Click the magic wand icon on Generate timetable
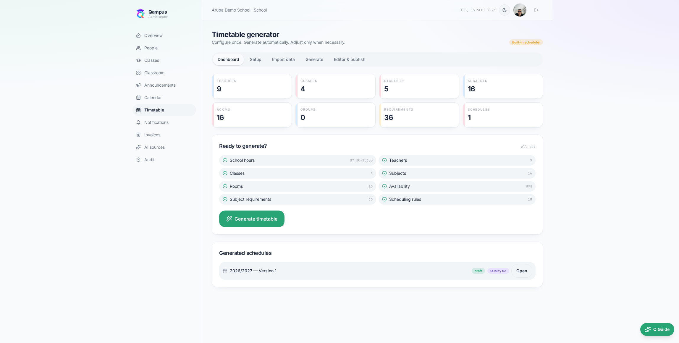679x343 pixels. tap(229, 219)
